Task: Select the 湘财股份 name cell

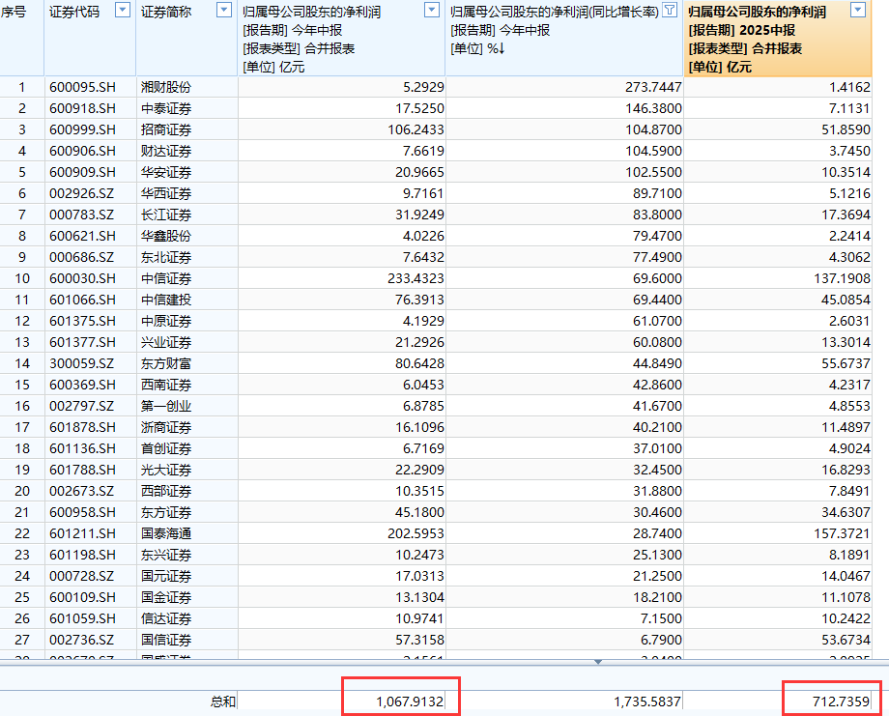Action: tap(166, 87)
